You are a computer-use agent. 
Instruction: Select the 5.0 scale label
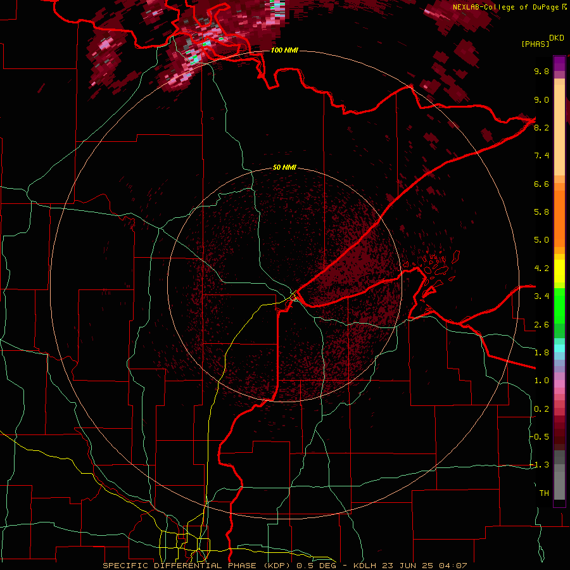541,240
